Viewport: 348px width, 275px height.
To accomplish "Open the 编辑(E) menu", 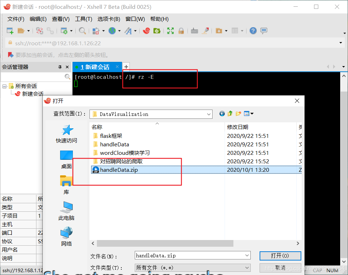I will pos(38,19).
